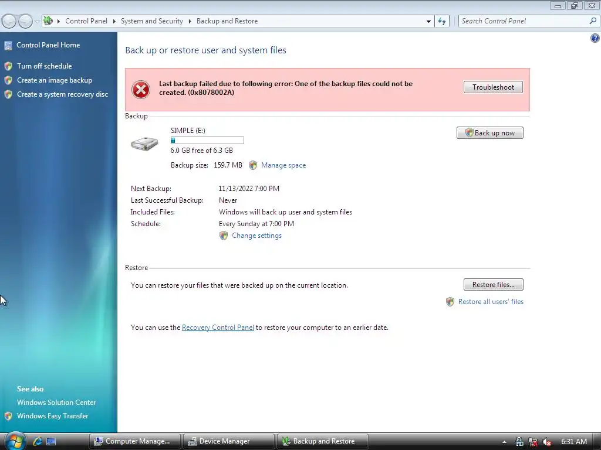Click the Control Panel Home icon
Viewport: 601px width, 450px height.
(x=8, y=46)
